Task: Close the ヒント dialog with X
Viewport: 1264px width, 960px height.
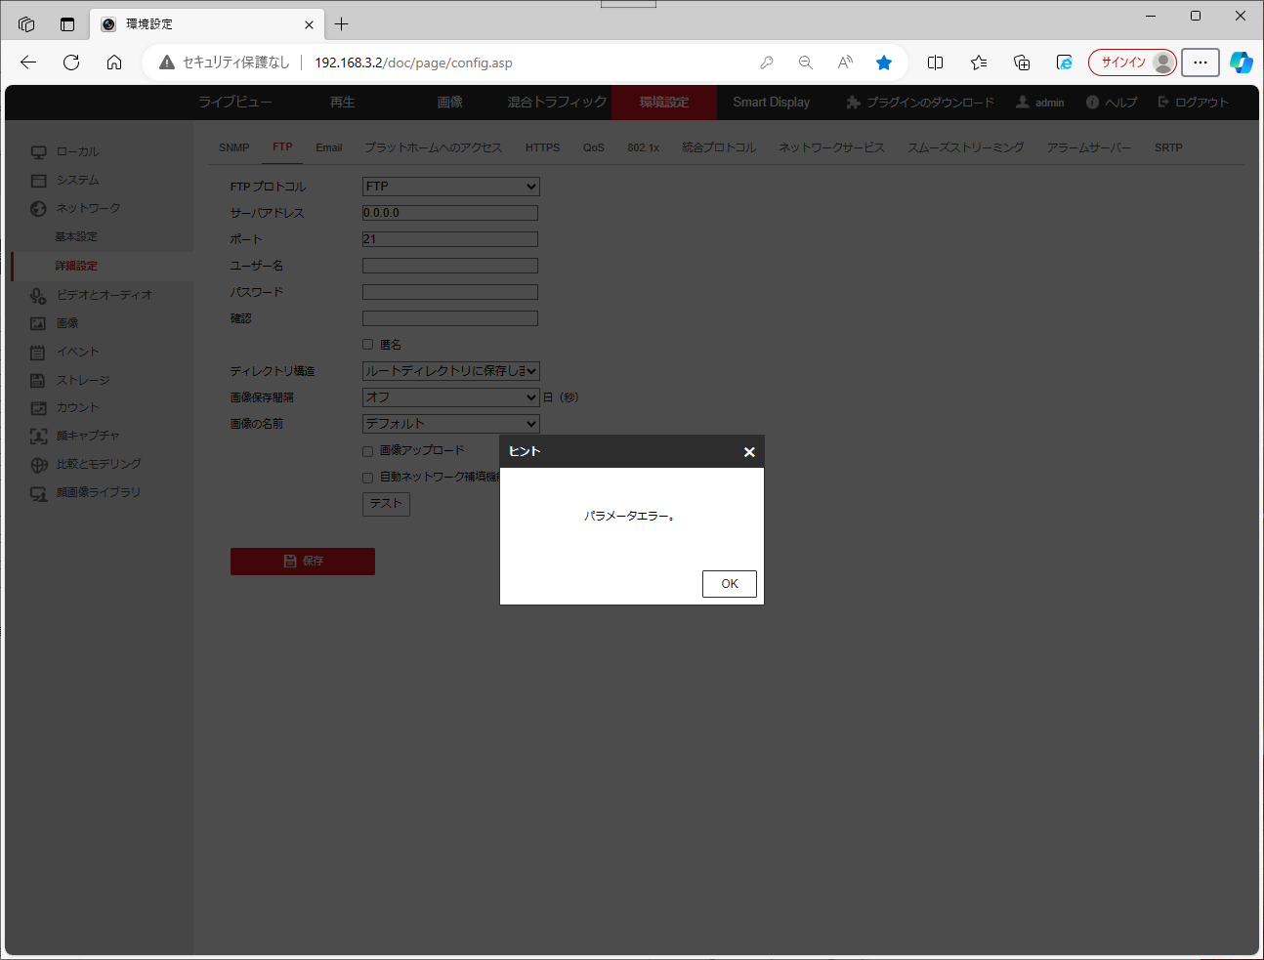Action: pyautogui.click(x=749, y=452)
